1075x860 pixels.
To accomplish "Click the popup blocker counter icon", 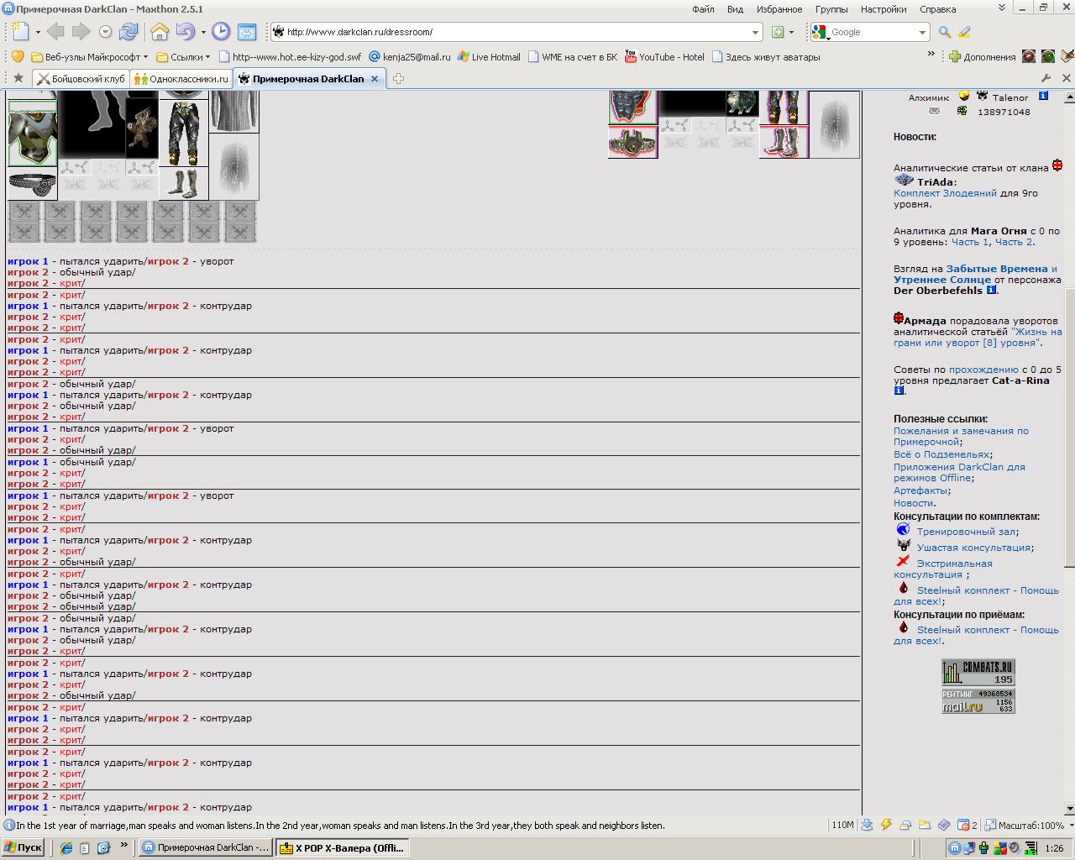I will (967, 825).
